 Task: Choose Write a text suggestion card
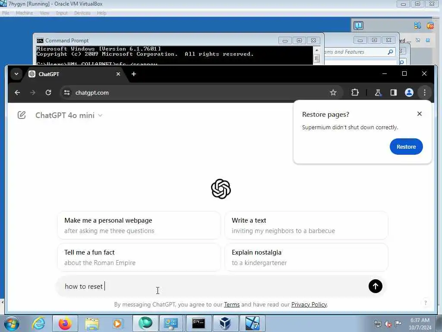(x=306, y=225)
